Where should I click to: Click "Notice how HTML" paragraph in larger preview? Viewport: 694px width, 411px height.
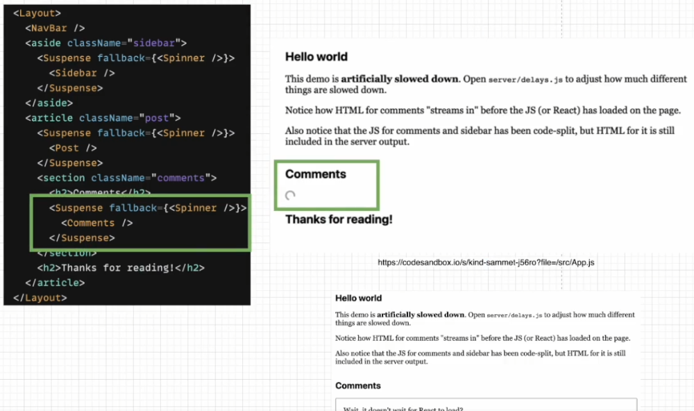483,110
